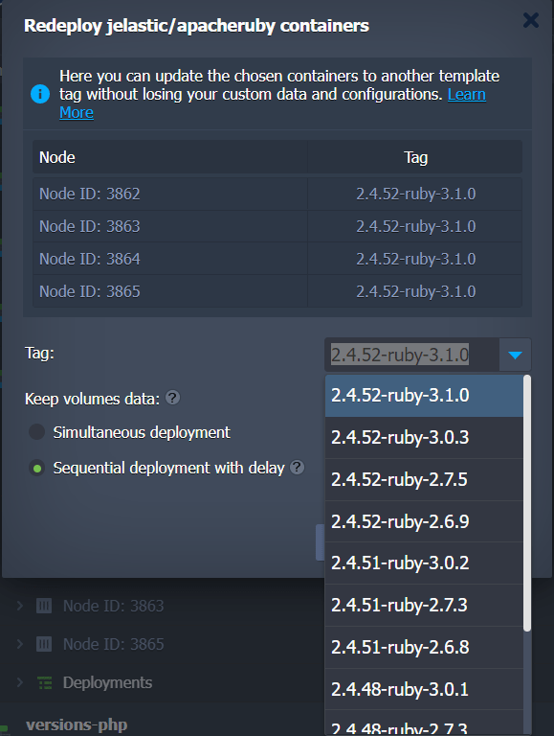
Task: Select Simultaneous deployment radio option
Action: coord(36,432)
